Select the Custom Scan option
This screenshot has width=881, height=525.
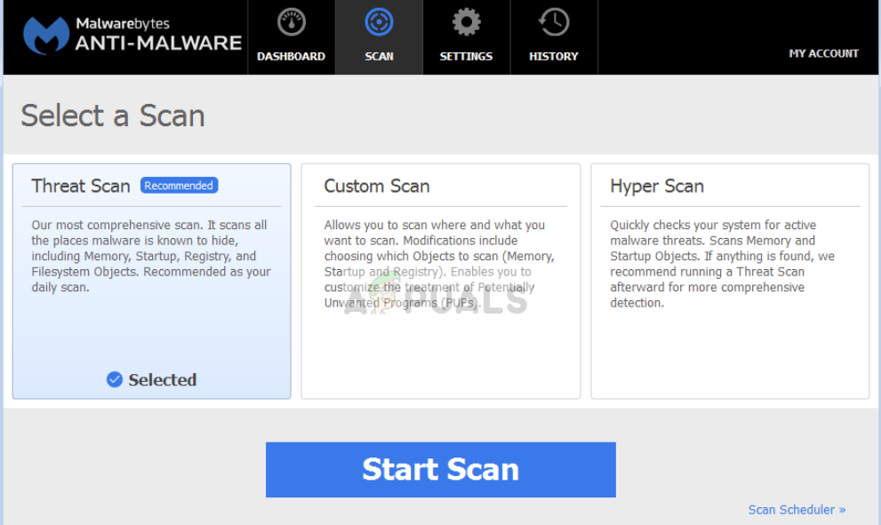click(x=441, y=280)
